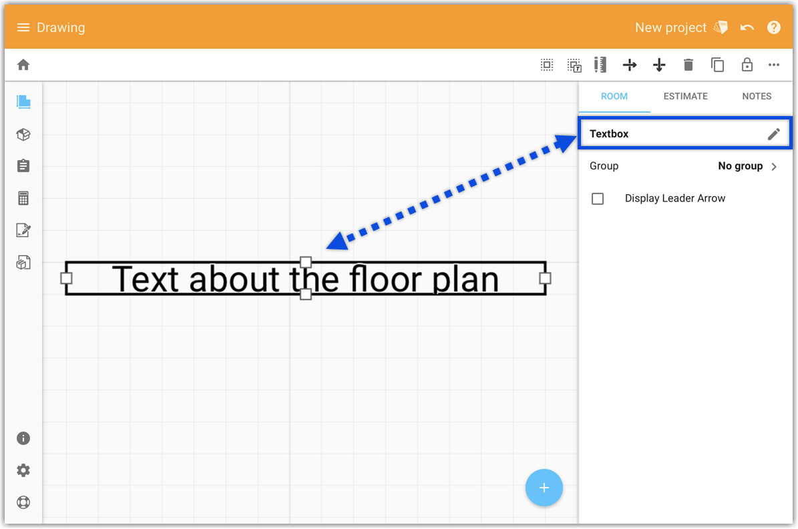The height and width of the screenshot is (529, 798).
Task: Open settings via the gear icon
Action: (23, 470)
